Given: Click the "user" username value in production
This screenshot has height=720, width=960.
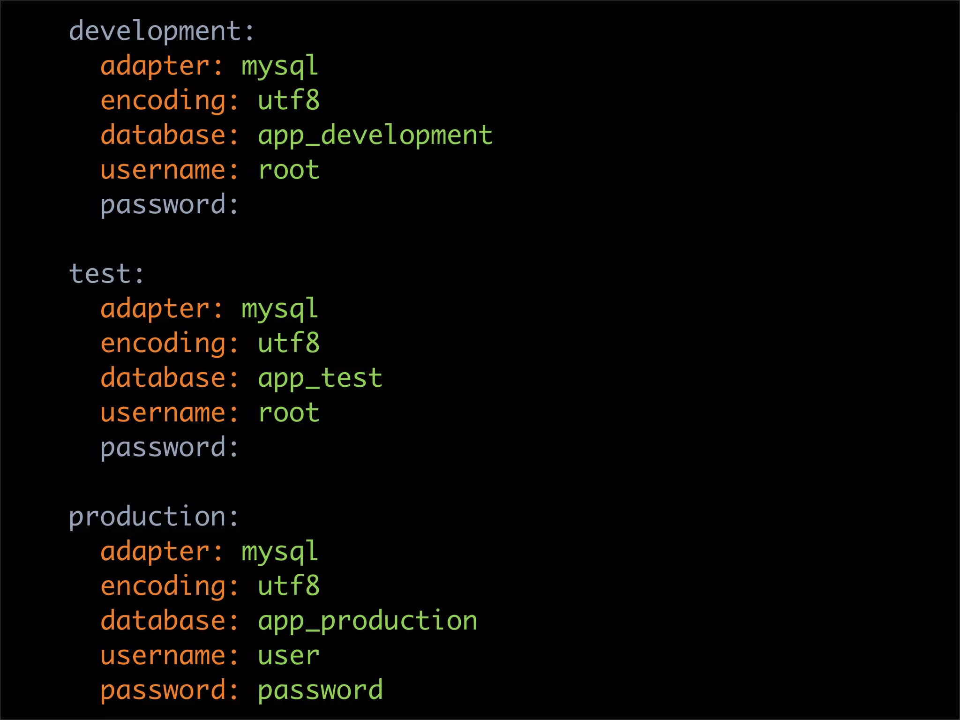Looking at the screenshot, I should 289,656.
